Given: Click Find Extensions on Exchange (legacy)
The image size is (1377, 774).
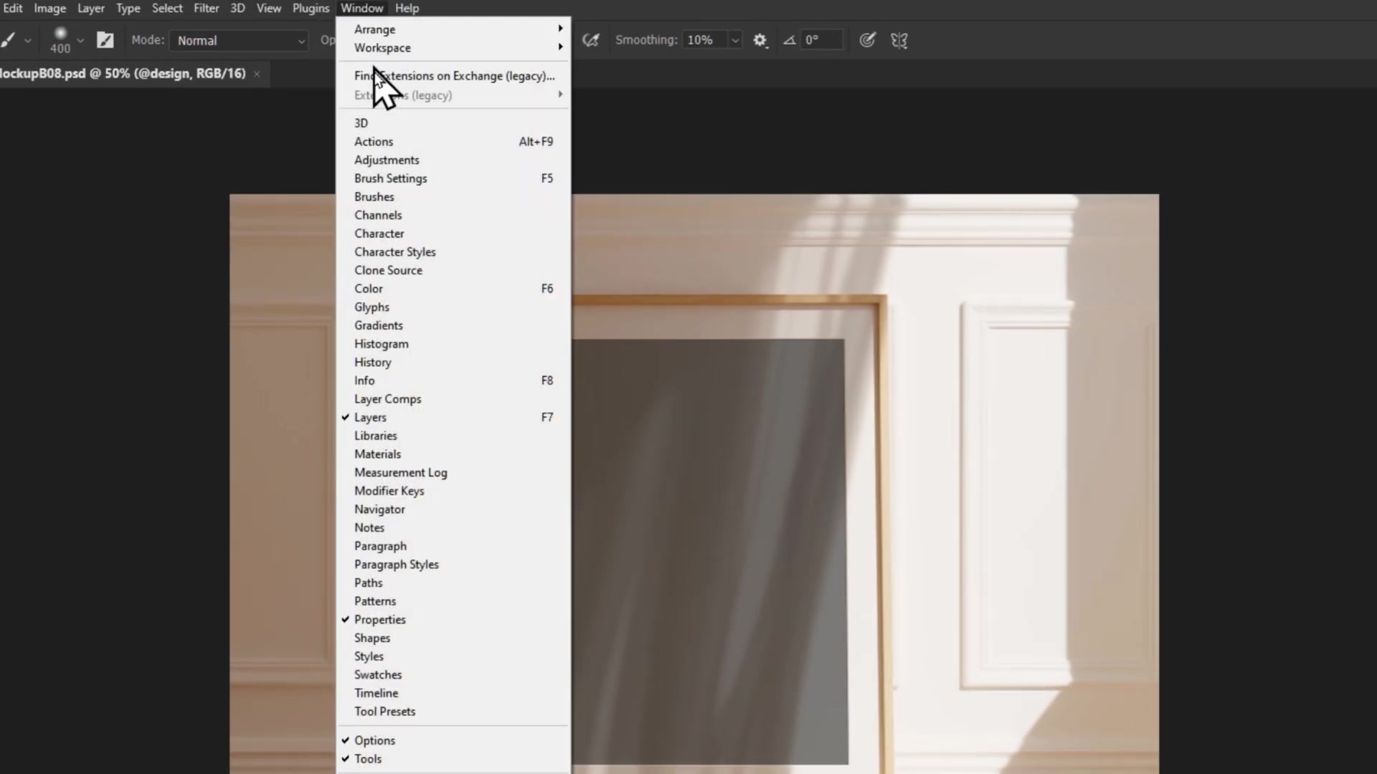Looking at the screenshot, I should click(x=454, y=75).
